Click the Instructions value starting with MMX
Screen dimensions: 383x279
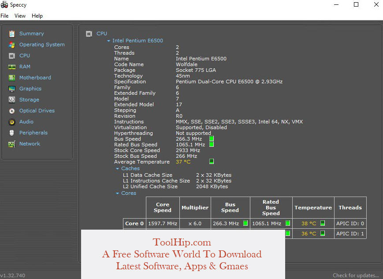[239, 122]
